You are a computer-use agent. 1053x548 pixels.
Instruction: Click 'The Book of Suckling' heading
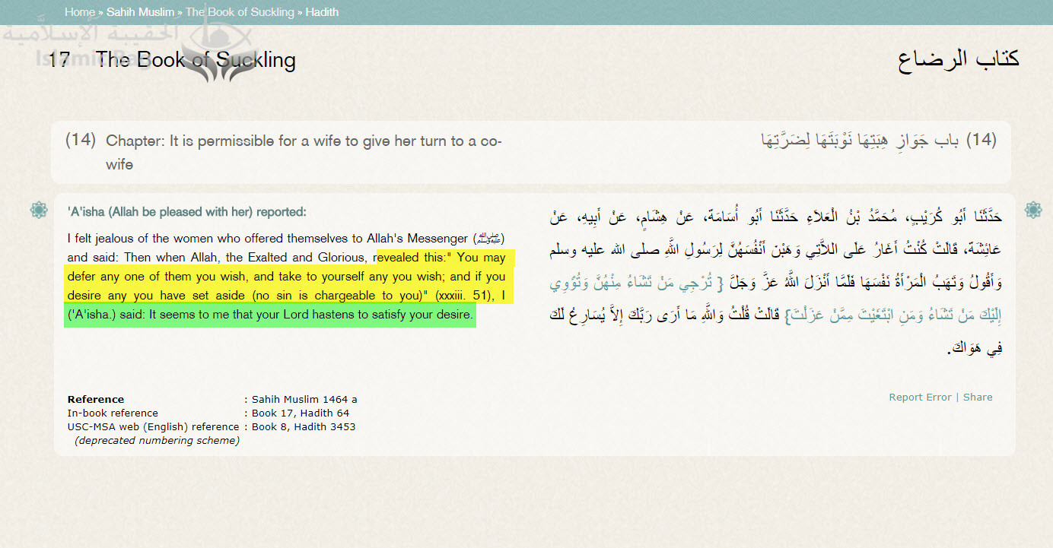[196, 60]
